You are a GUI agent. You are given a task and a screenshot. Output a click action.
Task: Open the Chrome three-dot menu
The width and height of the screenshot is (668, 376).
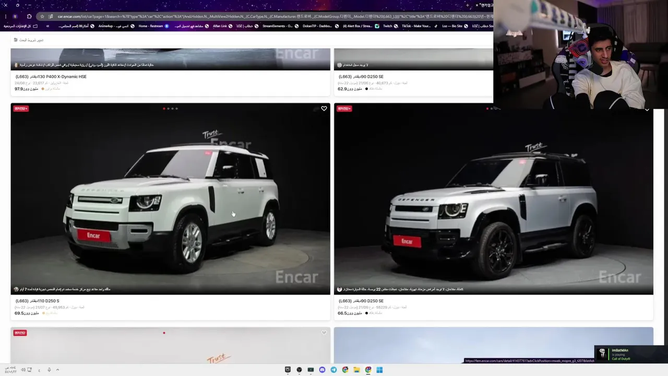(x=5, y=16)
